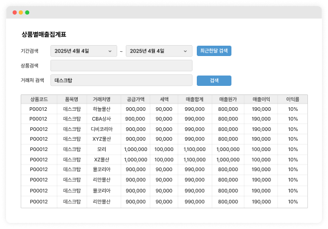
Task: Click 990,000 sales total in 하늘물산 row
Action: click(x=194, y=109)
